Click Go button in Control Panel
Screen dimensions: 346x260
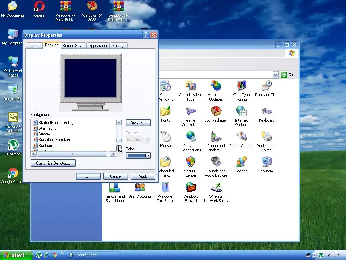287,75
